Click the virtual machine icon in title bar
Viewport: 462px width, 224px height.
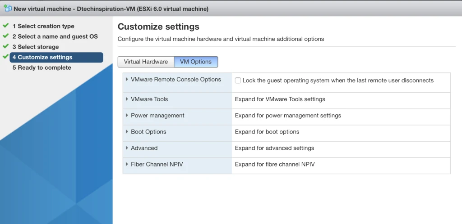tap(8, 8)
